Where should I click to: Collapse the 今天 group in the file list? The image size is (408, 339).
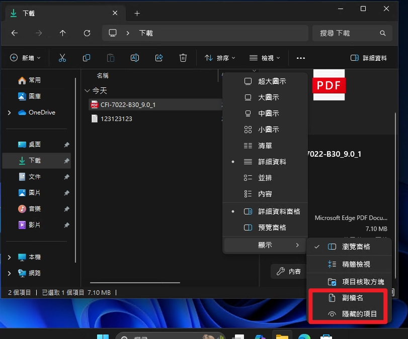point(87,91)
